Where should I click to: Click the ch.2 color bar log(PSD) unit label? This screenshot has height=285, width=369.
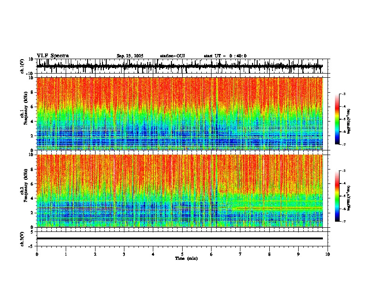[x=349, y=198]
